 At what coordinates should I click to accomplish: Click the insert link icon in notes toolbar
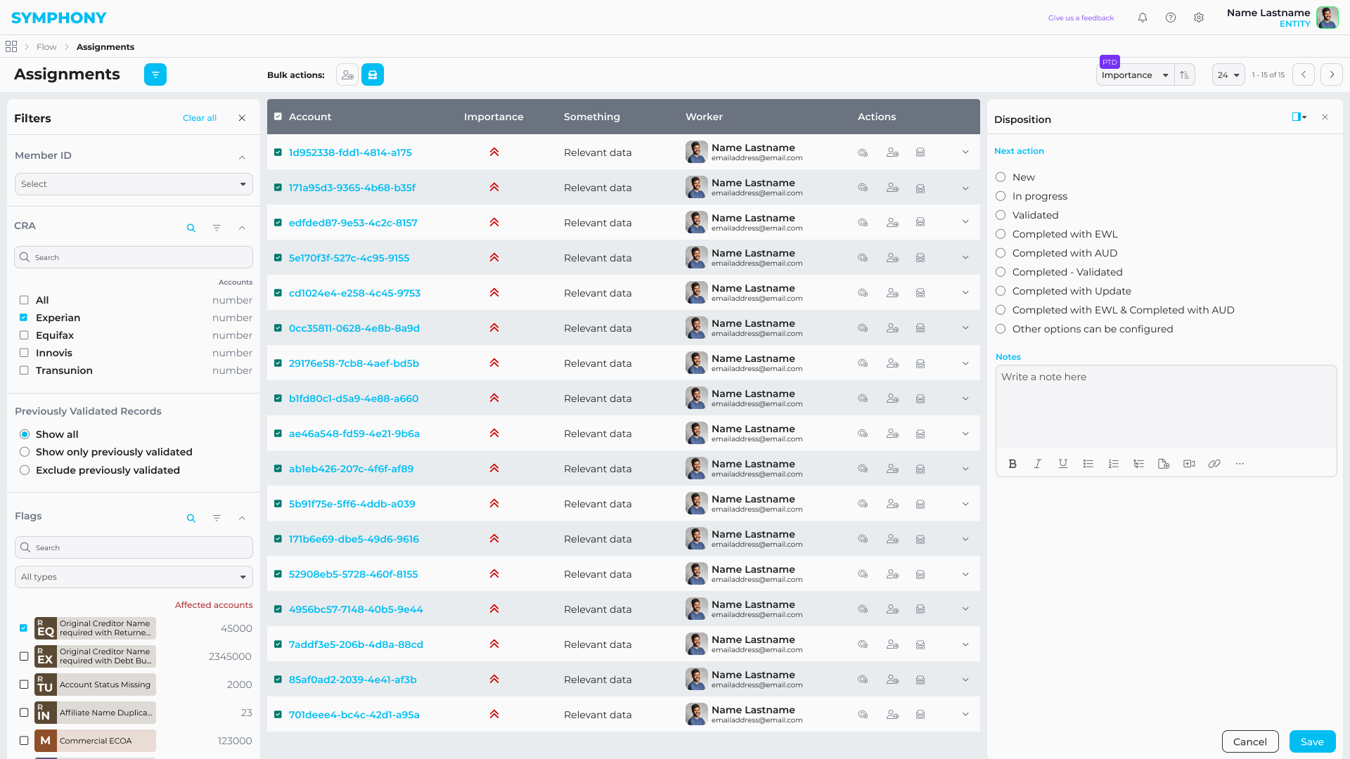click(1214, 464)
